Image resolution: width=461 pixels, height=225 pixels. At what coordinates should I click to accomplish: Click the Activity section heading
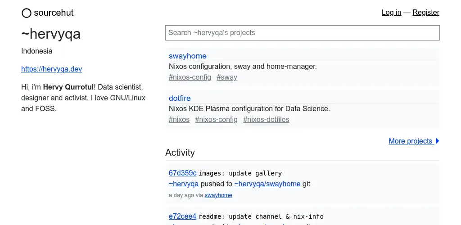[180, 153]
